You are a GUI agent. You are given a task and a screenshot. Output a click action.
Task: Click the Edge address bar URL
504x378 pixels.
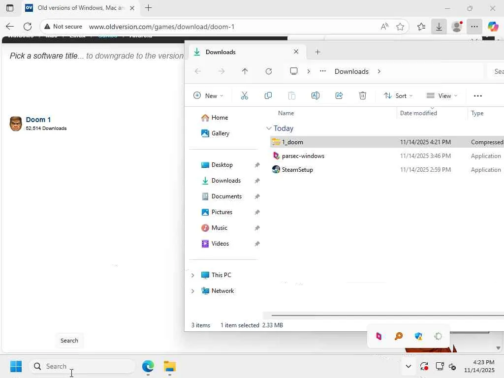(161, 27)
